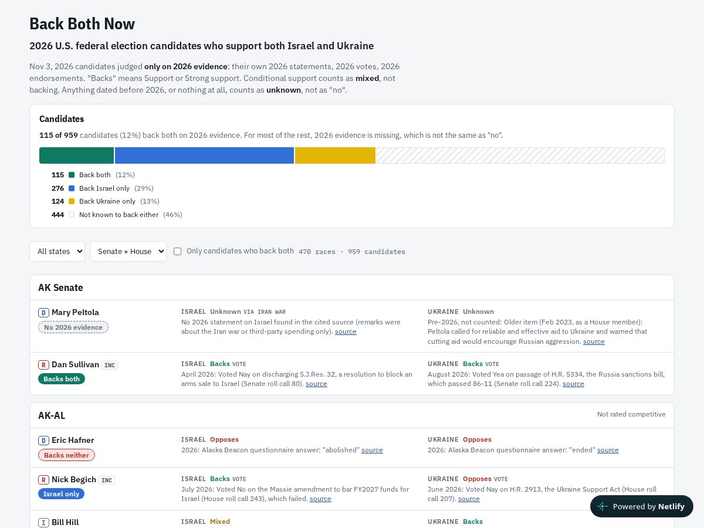Screen dimensions: 704x528
Task: Click the 470 races · 959 candidates count
Action: (x=352, y=252)
